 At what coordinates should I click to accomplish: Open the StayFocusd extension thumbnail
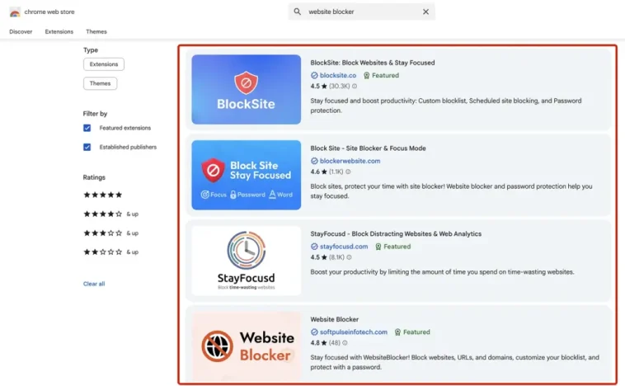pyautogui.click(x=246, y=261)
